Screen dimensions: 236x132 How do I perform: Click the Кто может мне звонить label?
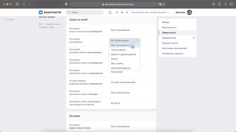point(76,41)
